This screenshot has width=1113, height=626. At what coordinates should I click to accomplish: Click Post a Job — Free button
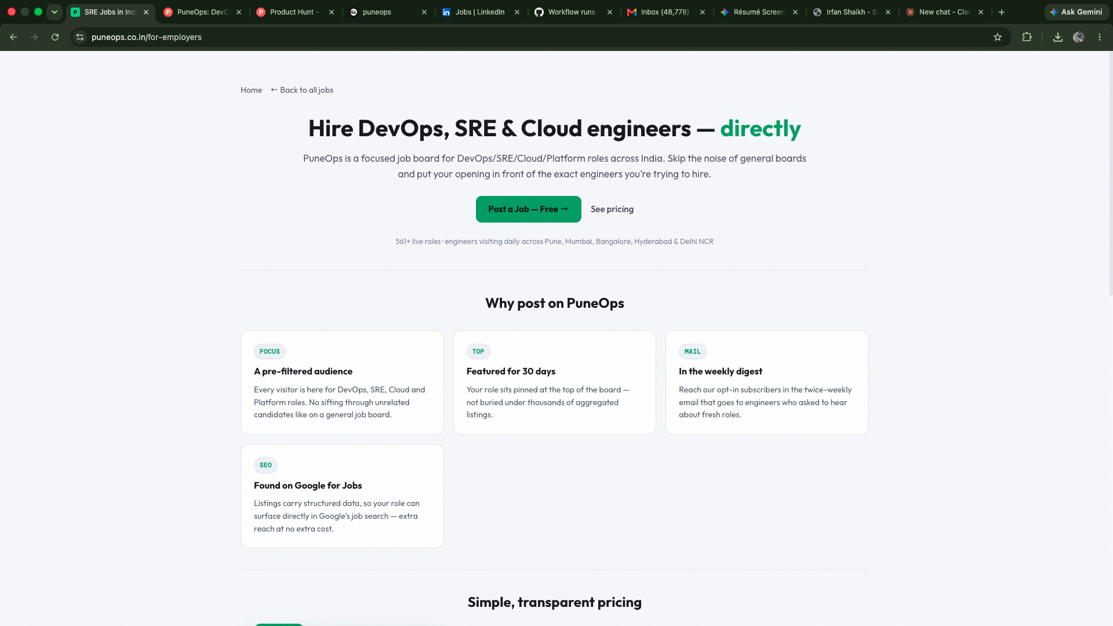[x=529, y=209]
